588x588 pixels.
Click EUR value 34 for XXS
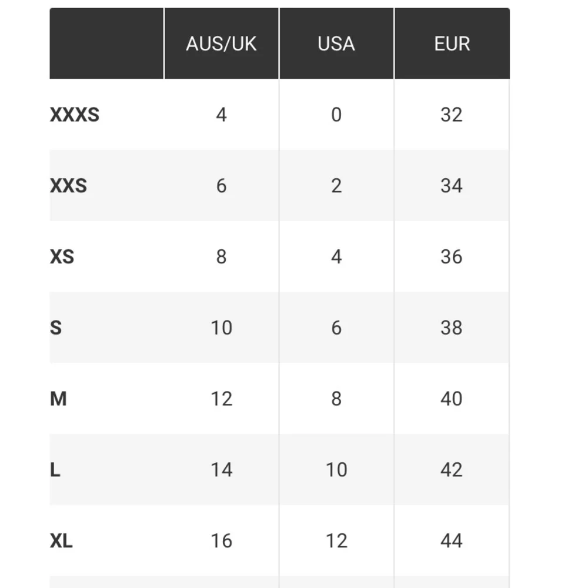tap(452, 186)
